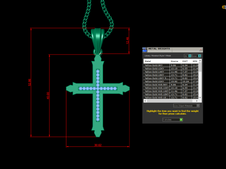
Task: Click the up arrow of the vertical scrollbar
Action: coord(200,61)
